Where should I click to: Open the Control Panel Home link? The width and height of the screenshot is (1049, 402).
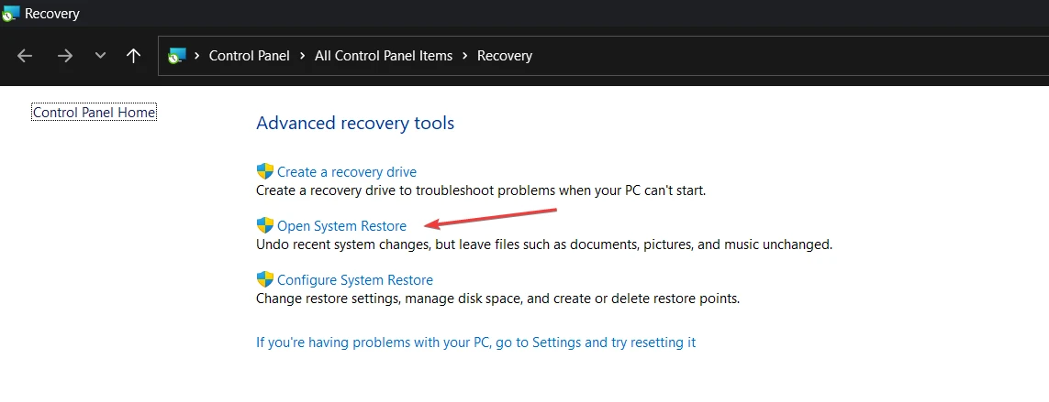click(x=95, y=113)
